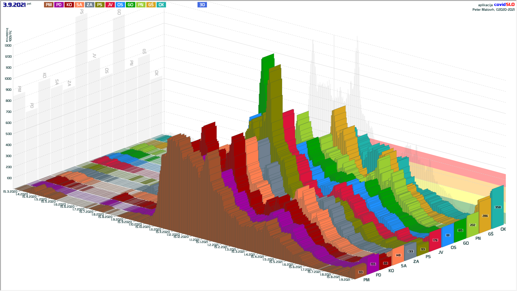Screen dimensions: 517x291
Task: Toggle the PD region button
Action: coord(59,5)
